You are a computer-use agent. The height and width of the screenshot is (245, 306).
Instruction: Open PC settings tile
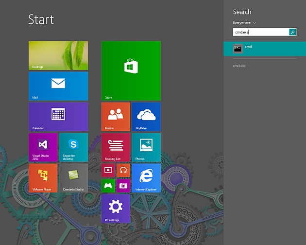(116, 209)
